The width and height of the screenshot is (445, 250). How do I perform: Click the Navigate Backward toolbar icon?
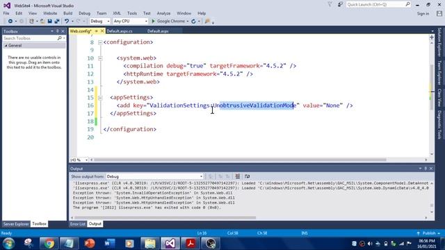pos(10,22)
